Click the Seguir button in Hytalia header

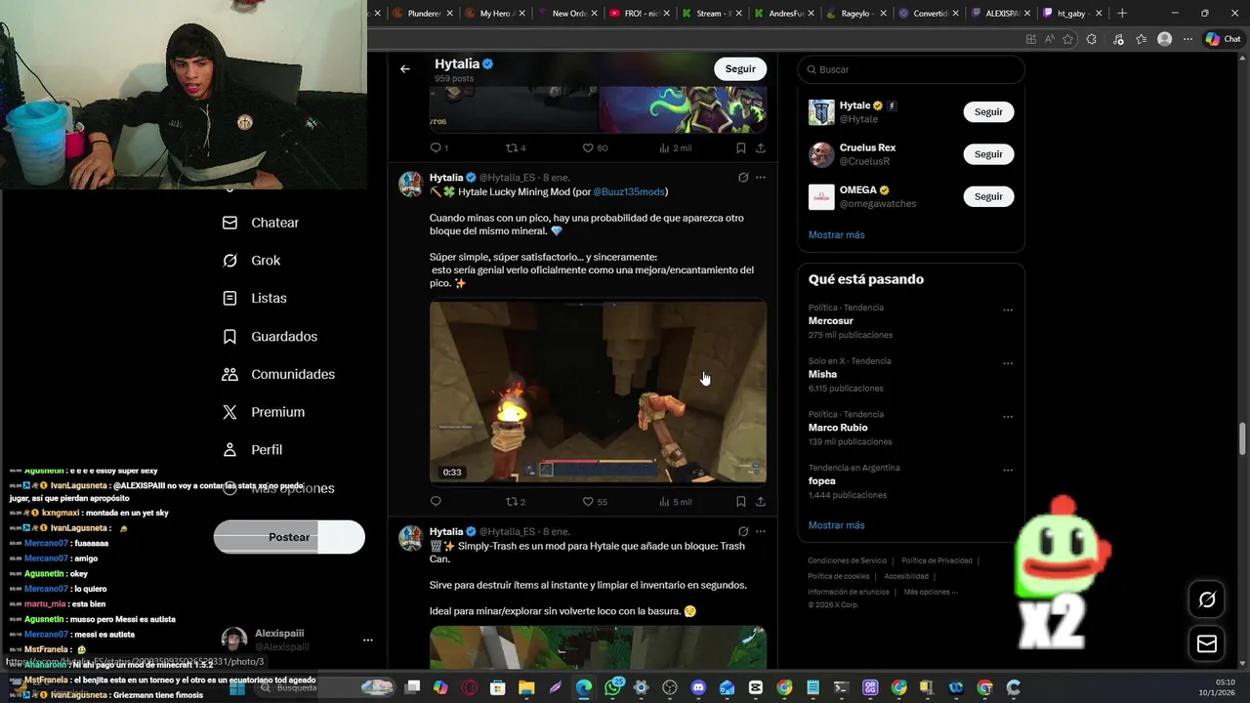pos(740,69)
